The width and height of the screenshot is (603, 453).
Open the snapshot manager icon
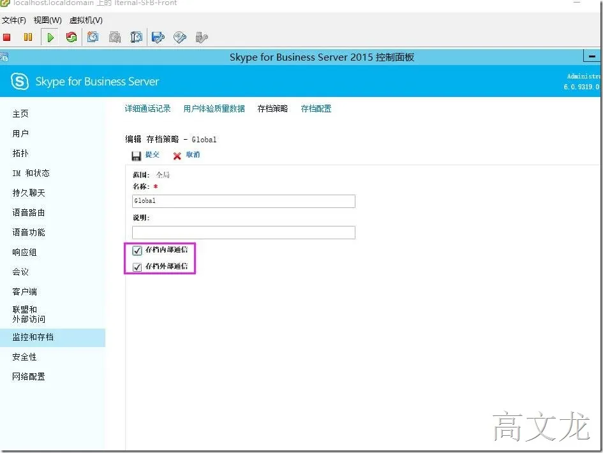tap(136, 37)
